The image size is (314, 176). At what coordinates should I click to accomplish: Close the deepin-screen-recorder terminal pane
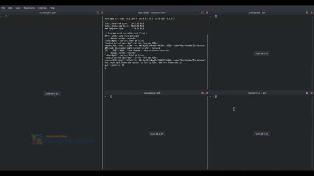[207, 12]
